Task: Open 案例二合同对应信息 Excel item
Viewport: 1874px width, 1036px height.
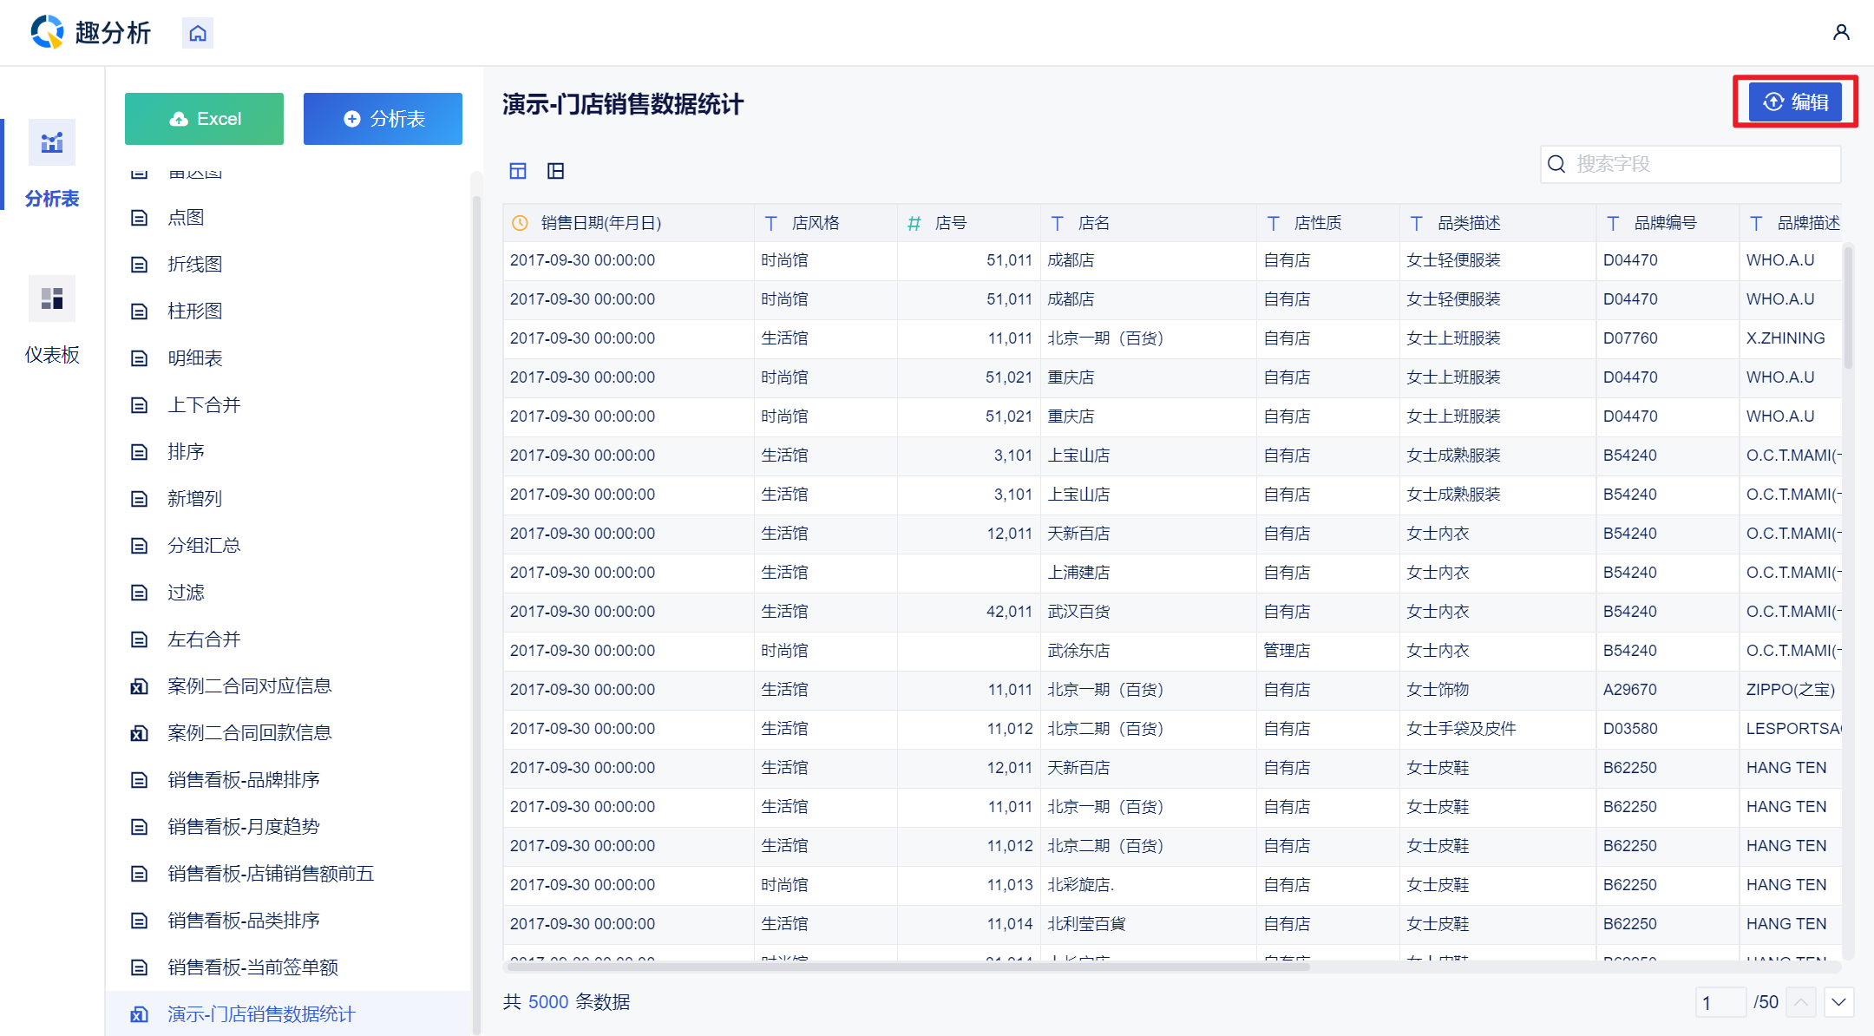Action: (x=249, y=685)
